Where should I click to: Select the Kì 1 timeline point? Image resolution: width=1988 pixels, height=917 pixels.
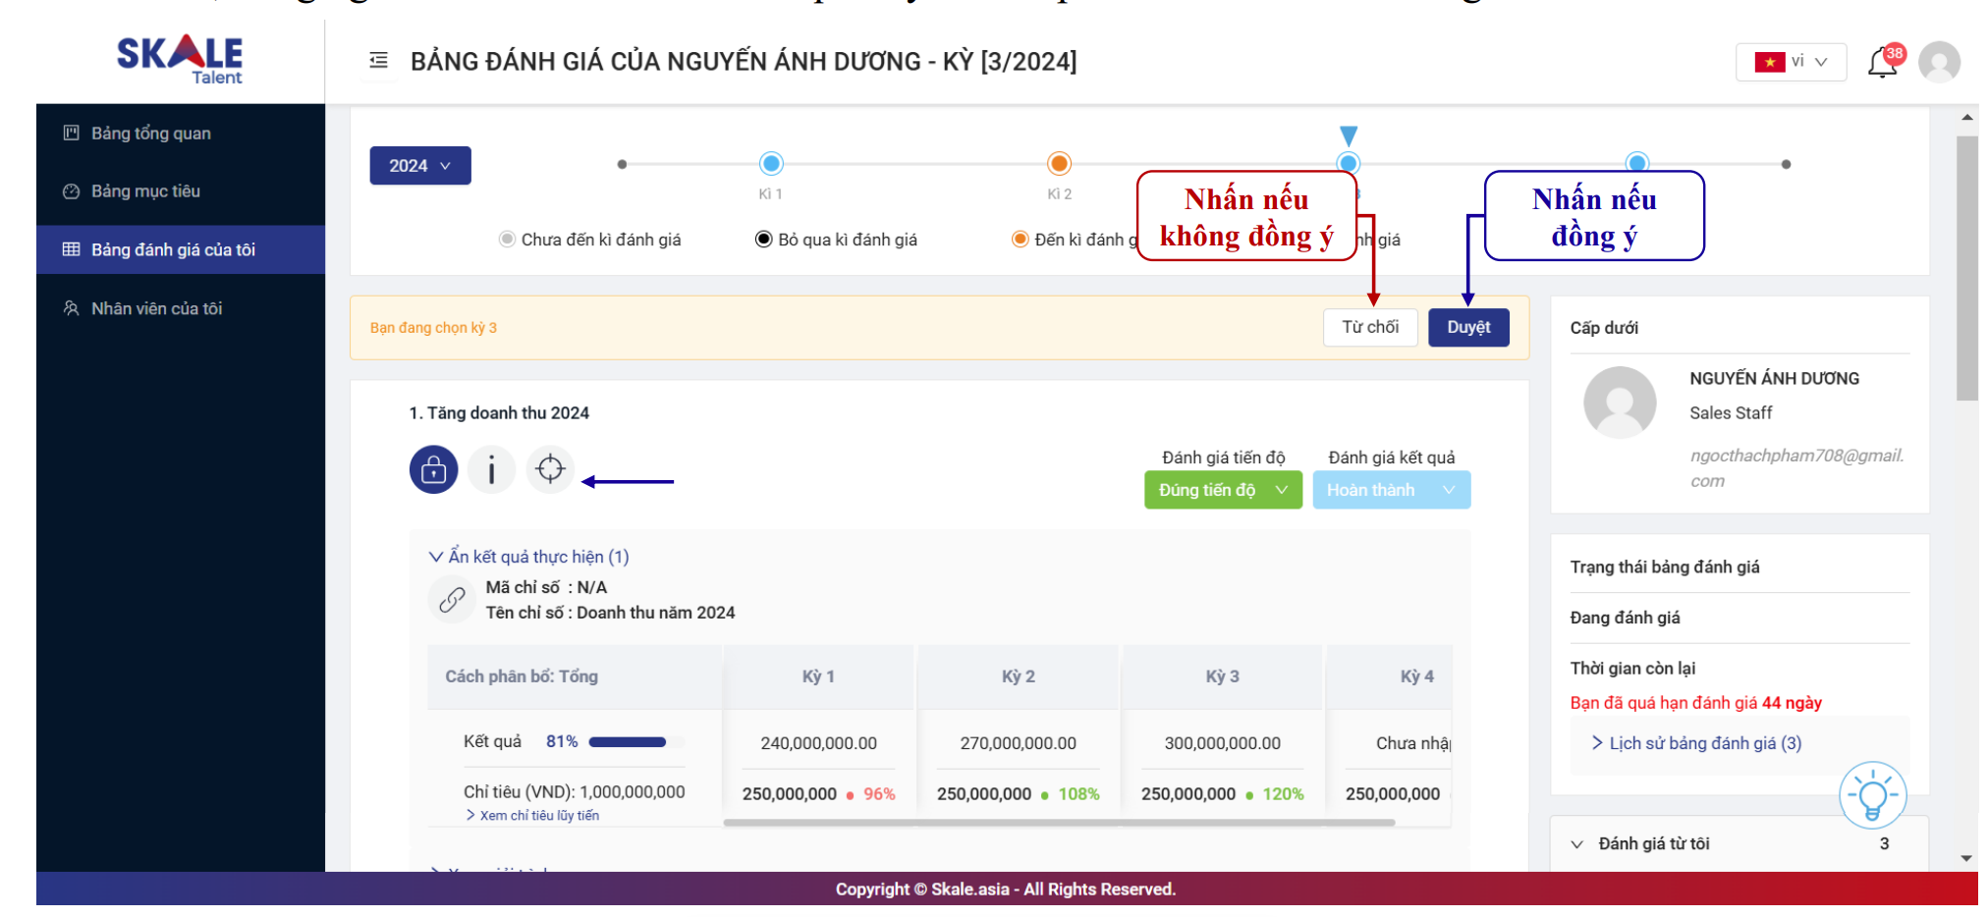(x=771, y=164)
